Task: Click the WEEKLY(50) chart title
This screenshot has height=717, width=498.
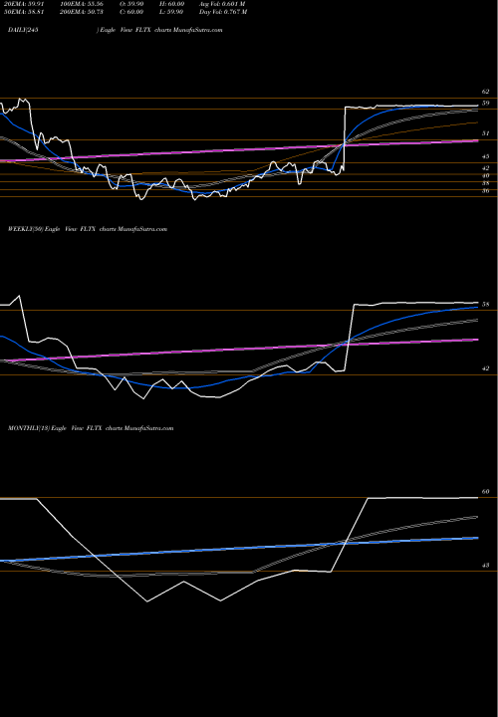Action: coord(88,229)
